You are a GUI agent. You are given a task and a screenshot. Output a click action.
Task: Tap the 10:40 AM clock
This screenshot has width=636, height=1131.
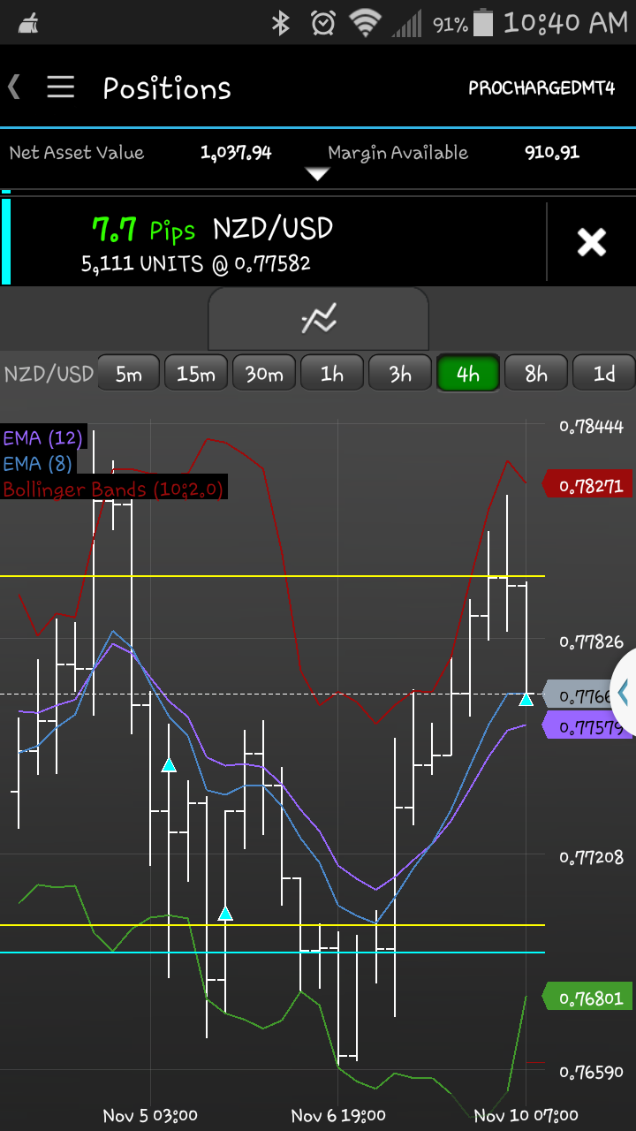coord(565,23)
